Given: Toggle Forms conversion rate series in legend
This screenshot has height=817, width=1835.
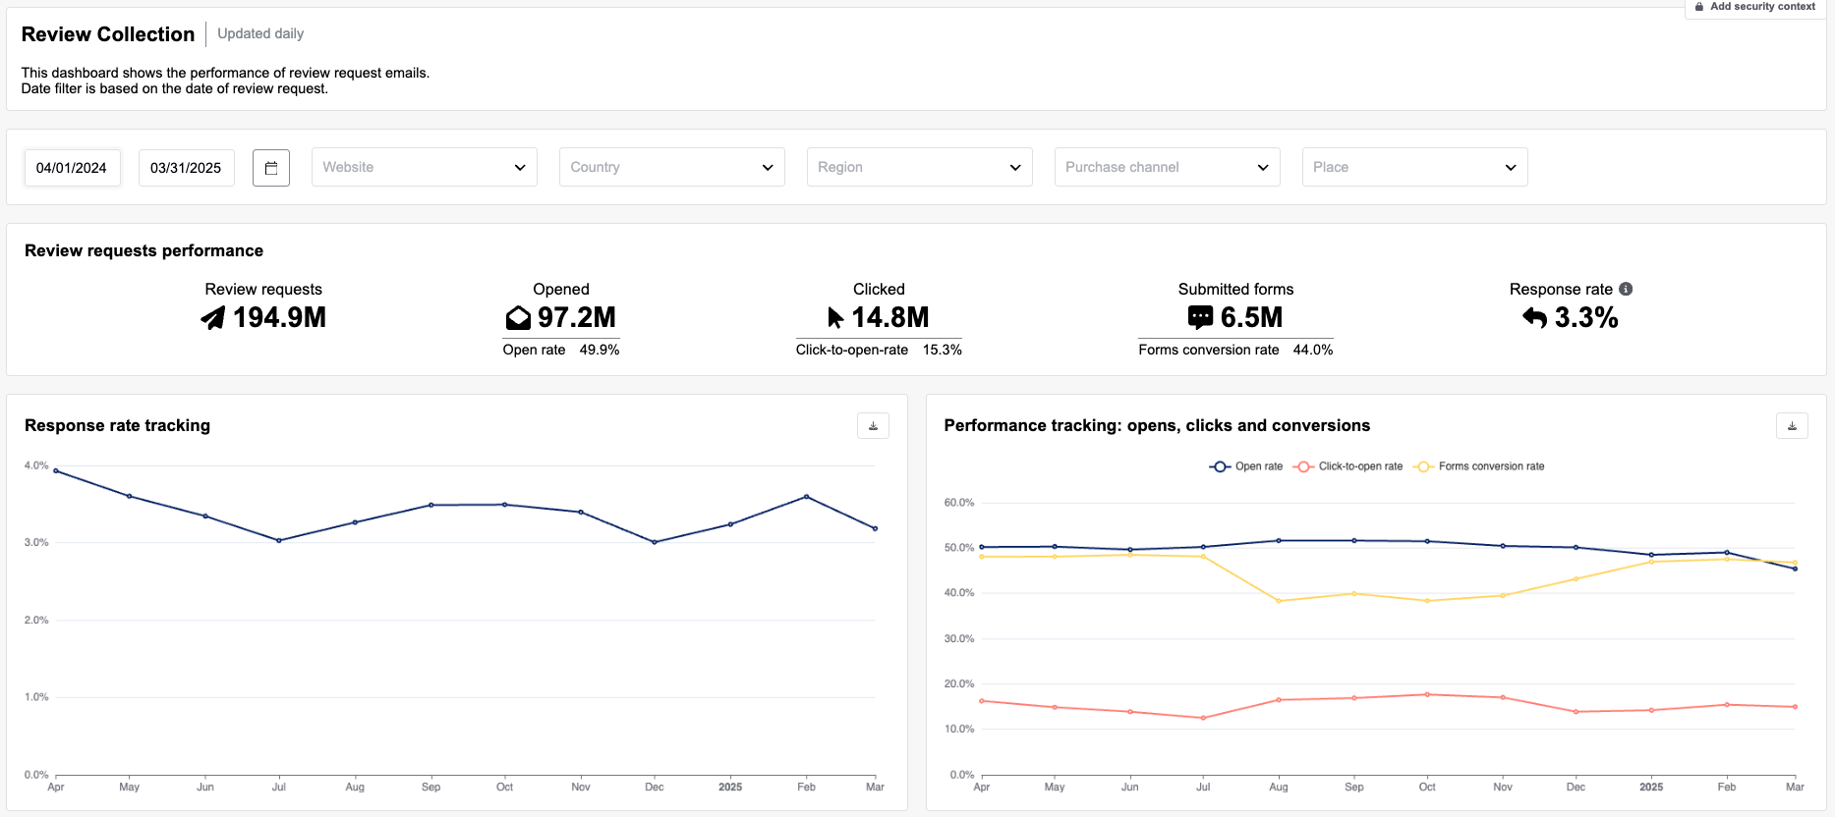Looking at the screenshot, I should coord(1479,466).
